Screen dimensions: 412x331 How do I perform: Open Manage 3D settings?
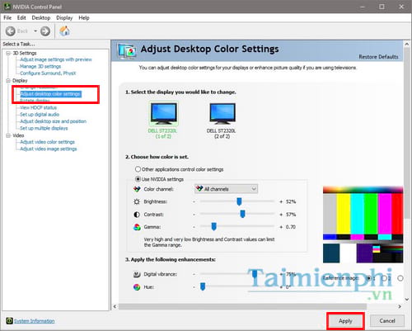[40, 66]
